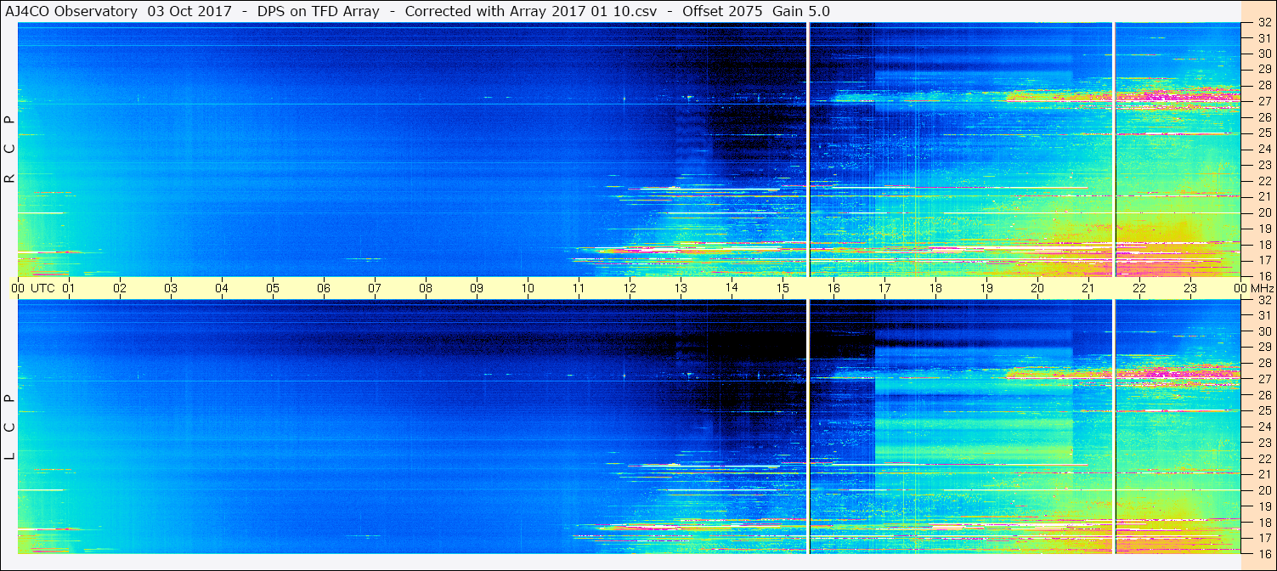Click the 'R C P' vertical panel label
The height and width of the screenshot is (571, 1277).
(x=9, y=150)
